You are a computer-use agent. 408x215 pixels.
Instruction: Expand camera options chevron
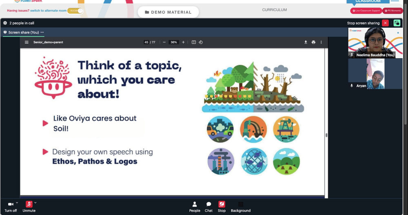pyautogui.click(x=17, y=203)
